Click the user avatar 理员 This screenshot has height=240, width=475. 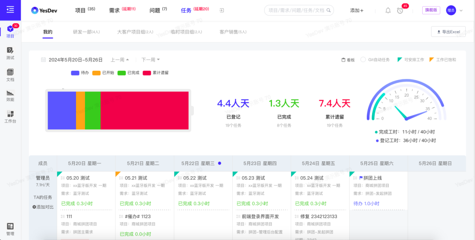click(x=451, y=10)
